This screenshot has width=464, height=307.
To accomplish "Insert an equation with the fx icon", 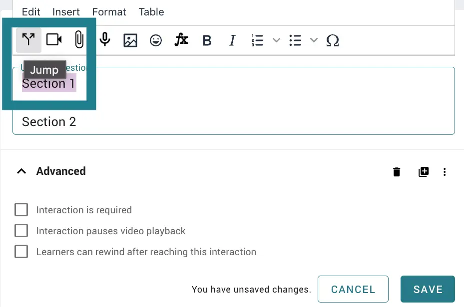I will click(181, 40).
